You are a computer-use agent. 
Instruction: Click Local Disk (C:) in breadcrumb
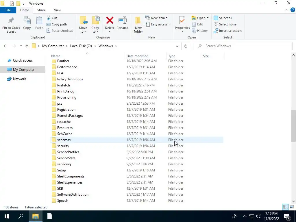point(81,46)
